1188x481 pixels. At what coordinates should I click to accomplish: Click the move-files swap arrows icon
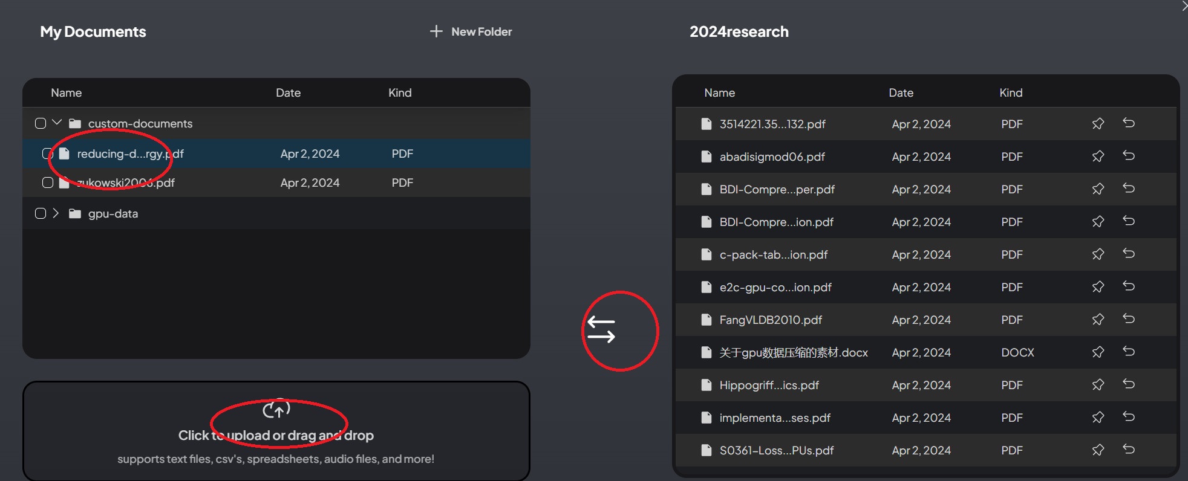tap(601, 330)
